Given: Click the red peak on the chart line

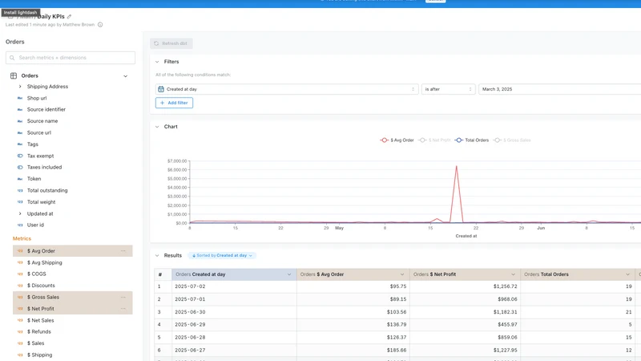Looking at the screenshot, I should click(x=456, y=166).
